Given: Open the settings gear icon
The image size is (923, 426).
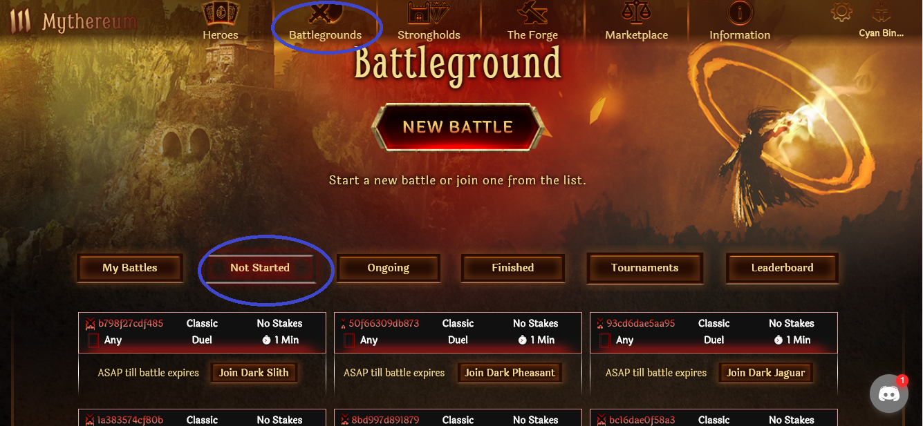Looking at the screenshot, I should pos(841,12).
